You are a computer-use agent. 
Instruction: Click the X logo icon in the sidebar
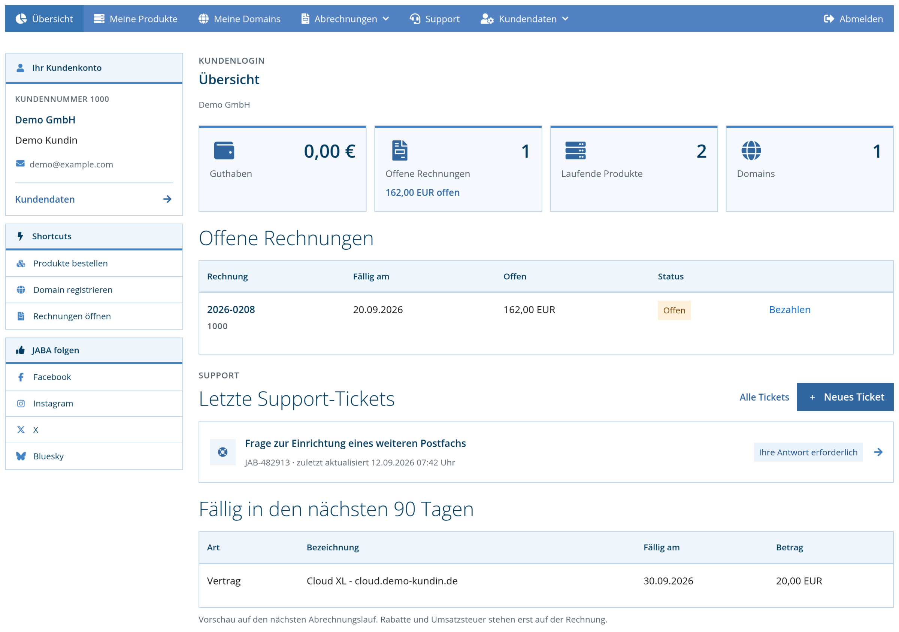21,430
